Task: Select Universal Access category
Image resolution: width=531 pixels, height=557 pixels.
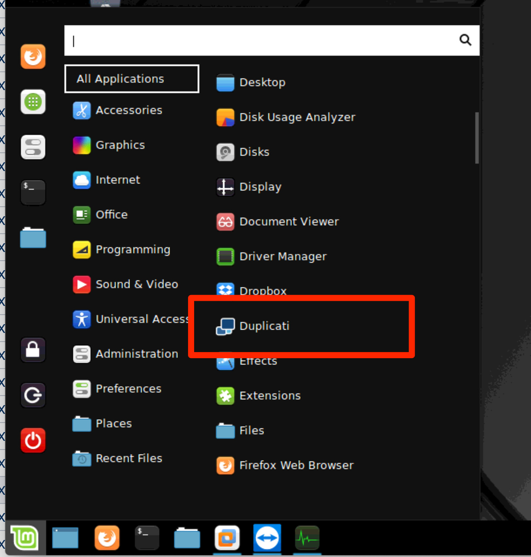Action: 130,319
